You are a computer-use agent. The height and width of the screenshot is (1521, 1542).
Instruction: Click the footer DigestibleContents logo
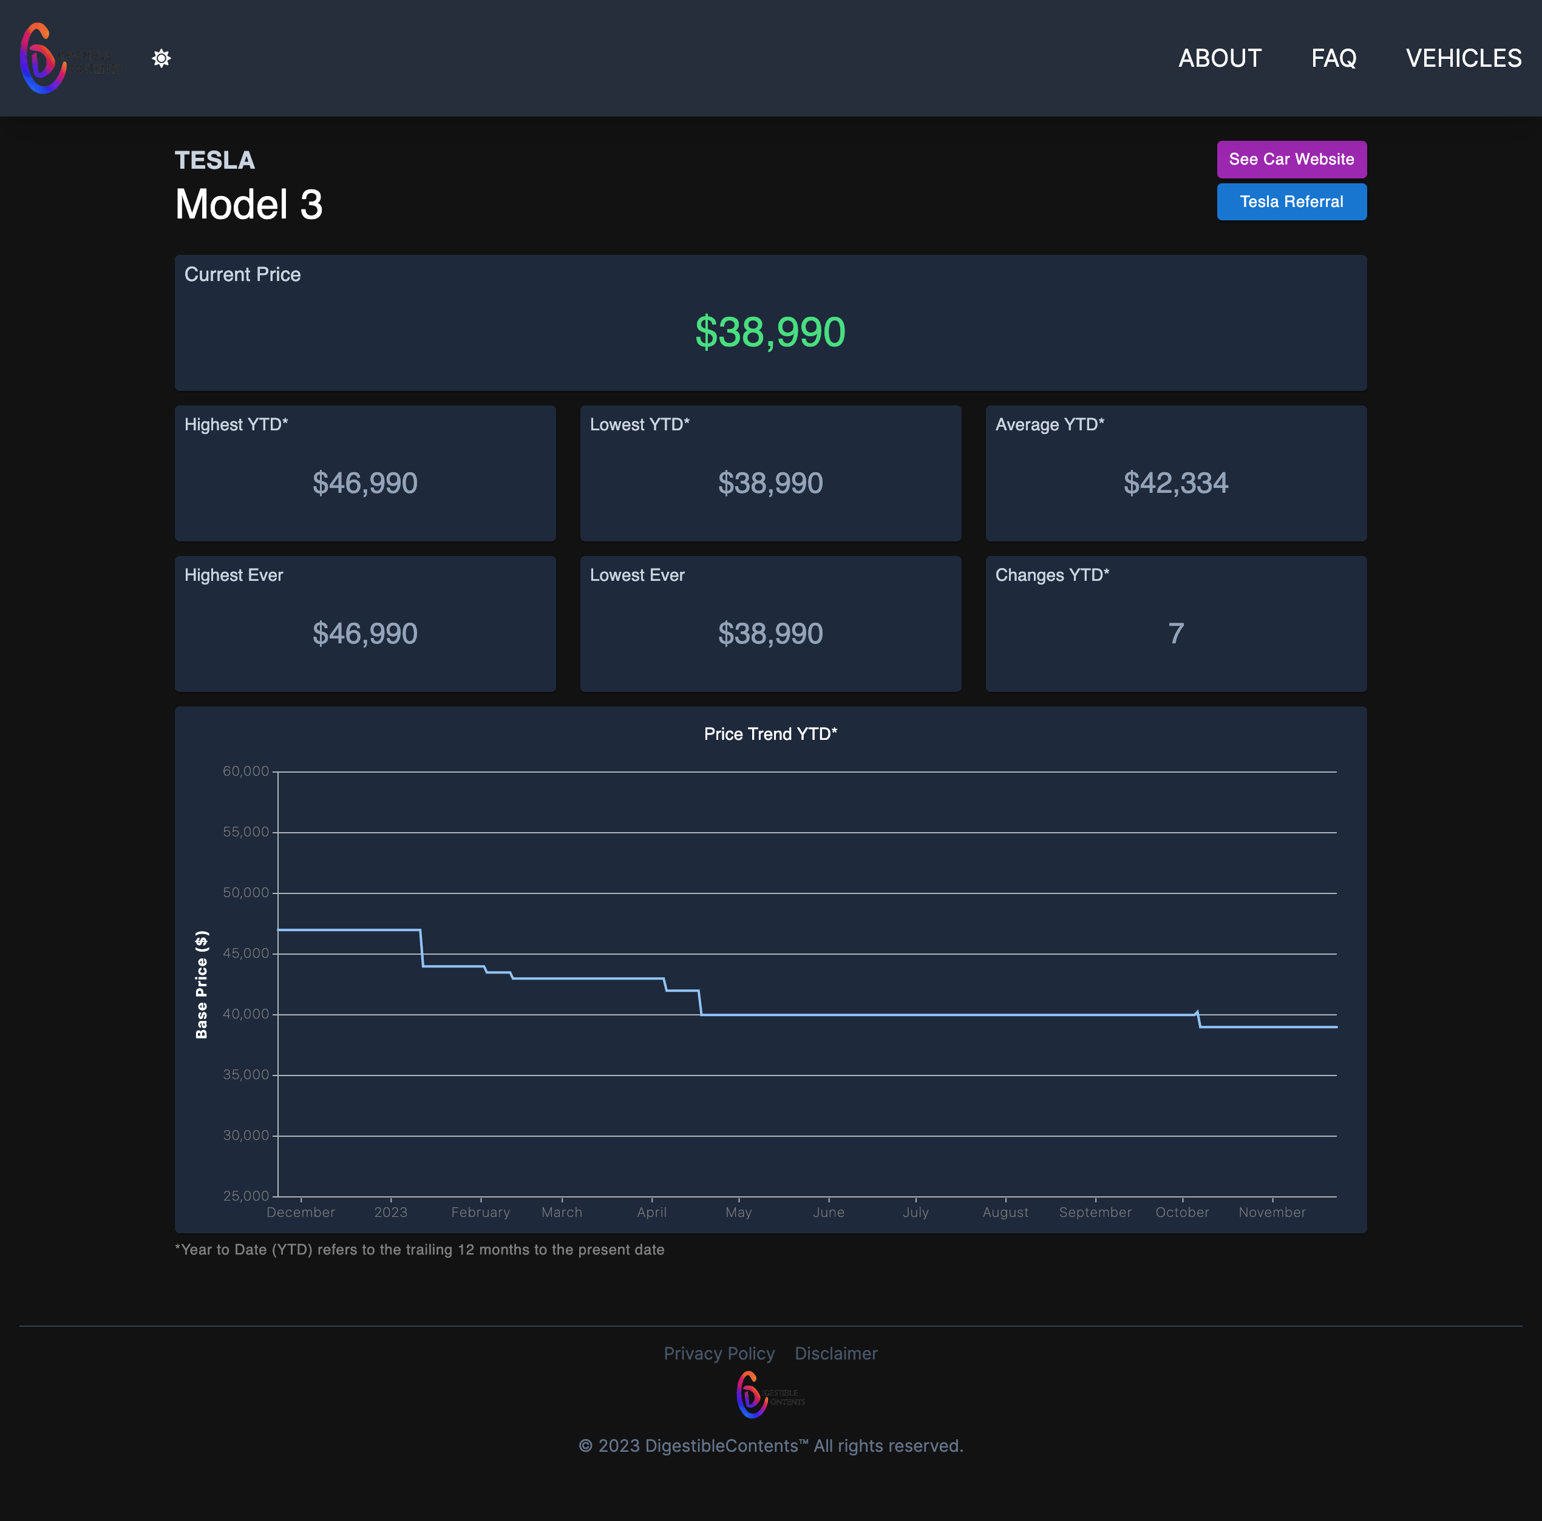[x=770, y=1395]
